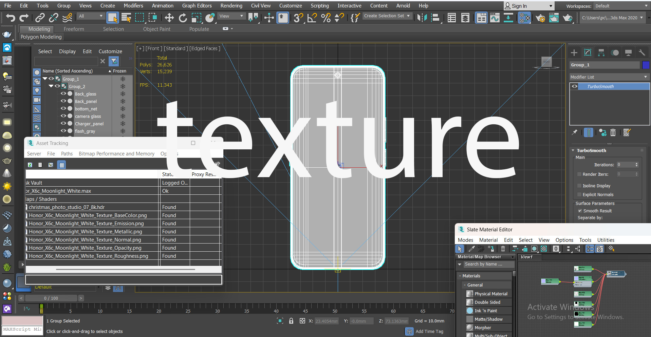
Task: Click the Edged Faces viewport label
Action: coord(205,48)
